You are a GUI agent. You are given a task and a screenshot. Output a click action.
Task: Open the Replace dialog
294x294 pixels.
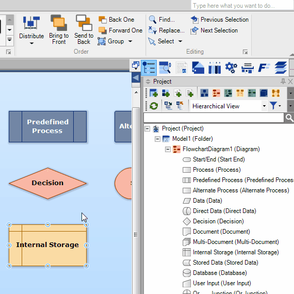coord(166,30)
